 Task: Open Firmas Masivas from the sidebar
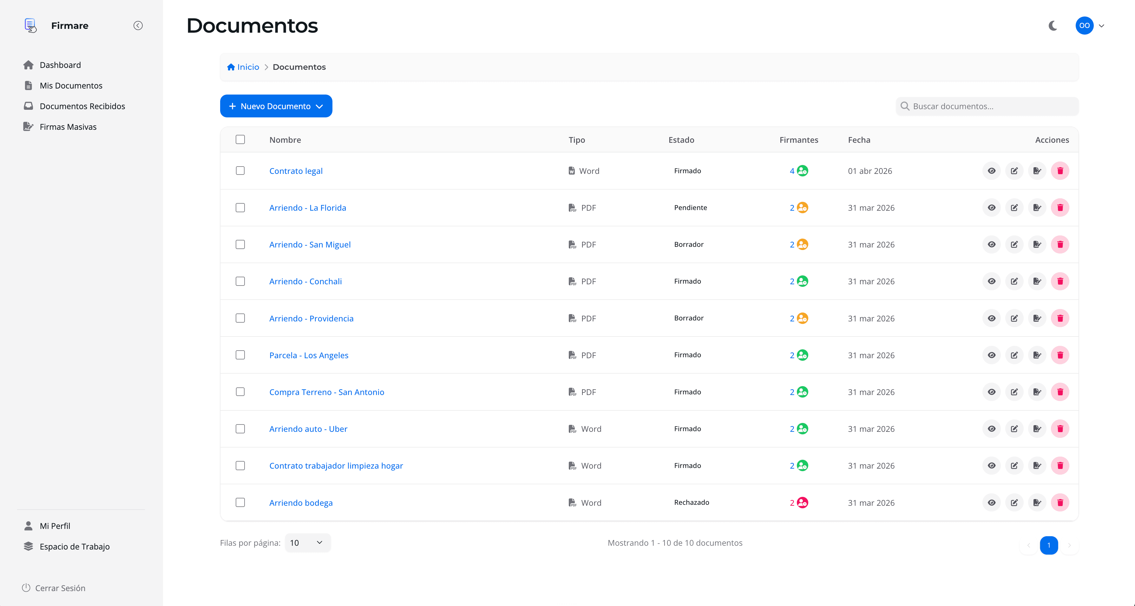coord(68,127)
